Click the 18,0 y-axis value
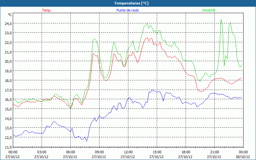Viewport: 256px width, 160px height. click(8, 80)
